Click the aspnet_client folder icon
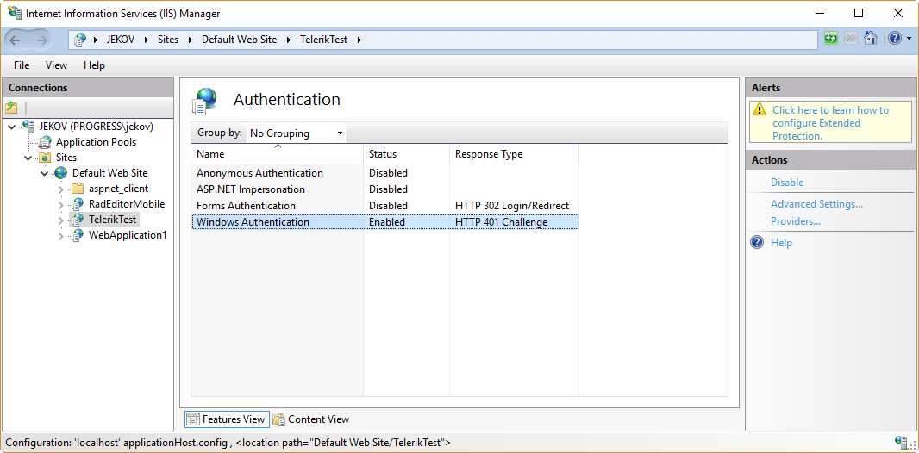The width and height of the screenshot is (919, 453). click(78, 189)
